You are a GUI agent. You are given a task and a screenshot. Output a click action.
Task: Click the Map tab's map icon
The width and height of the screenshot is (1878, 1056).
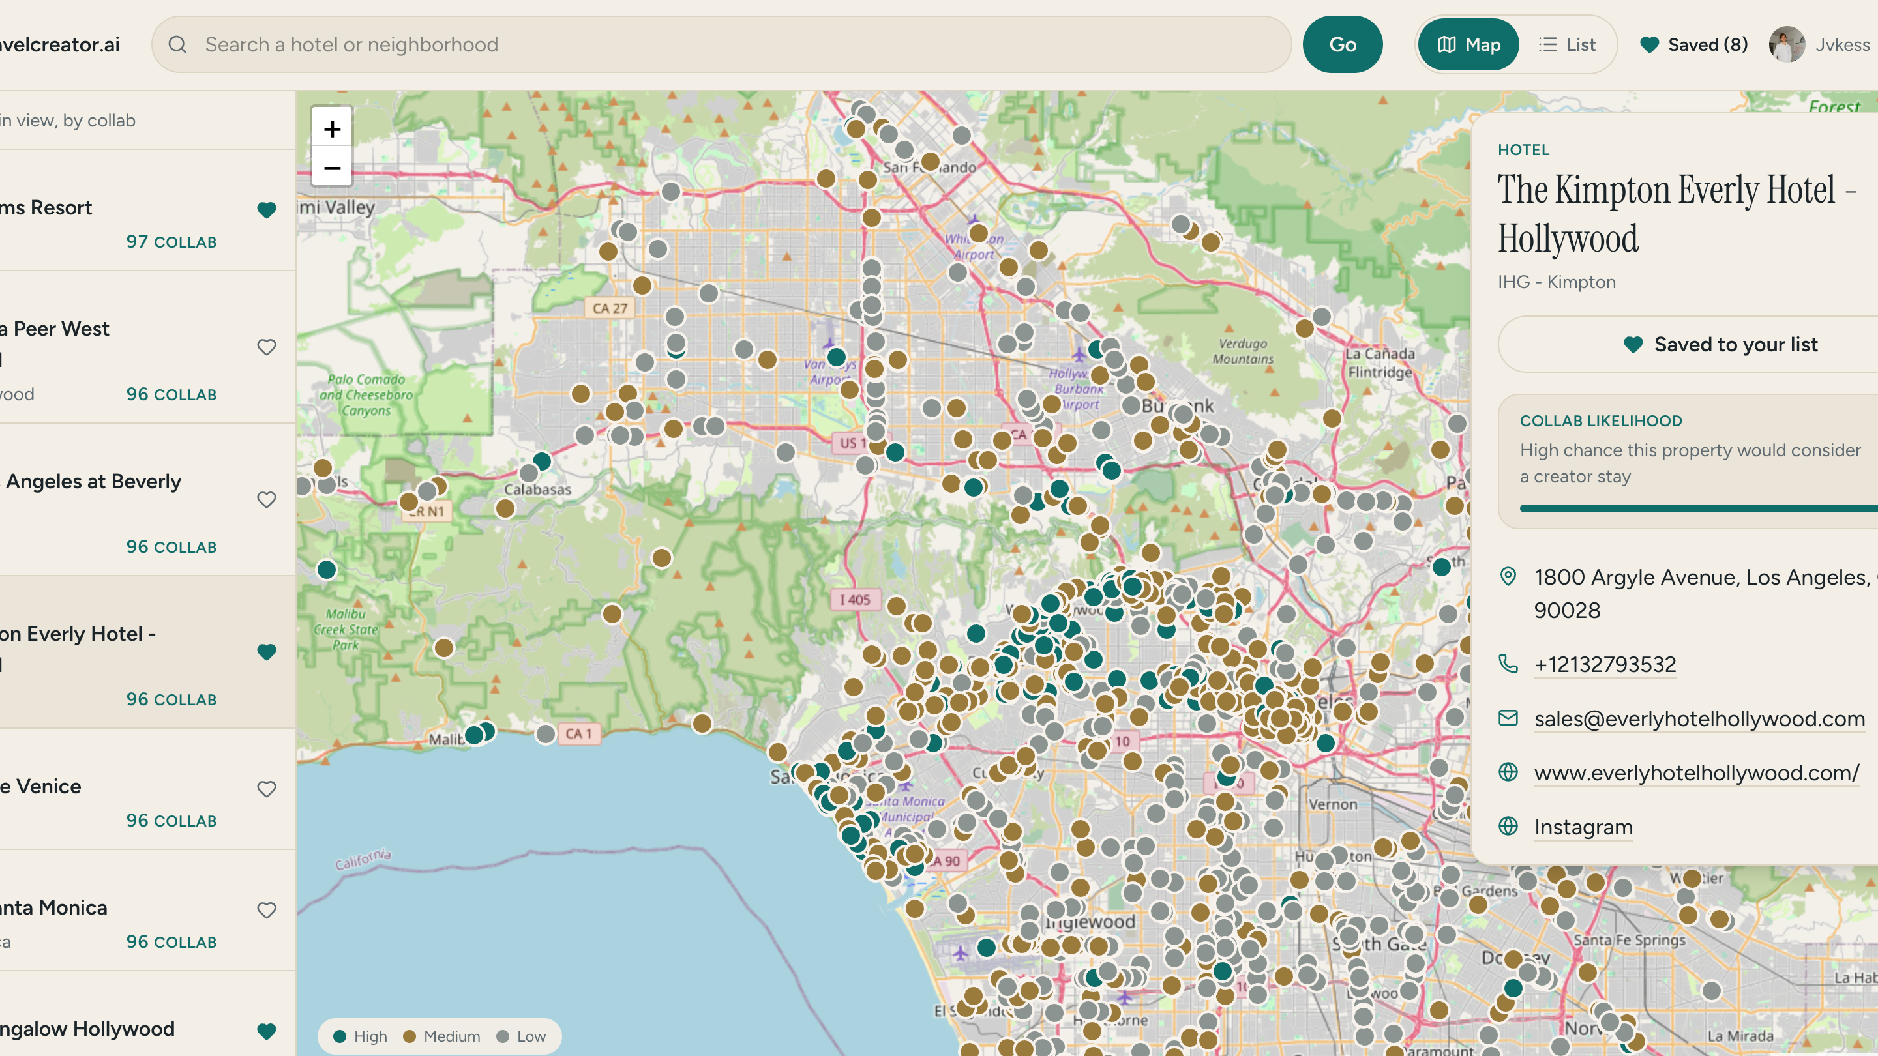point(1446,44)
